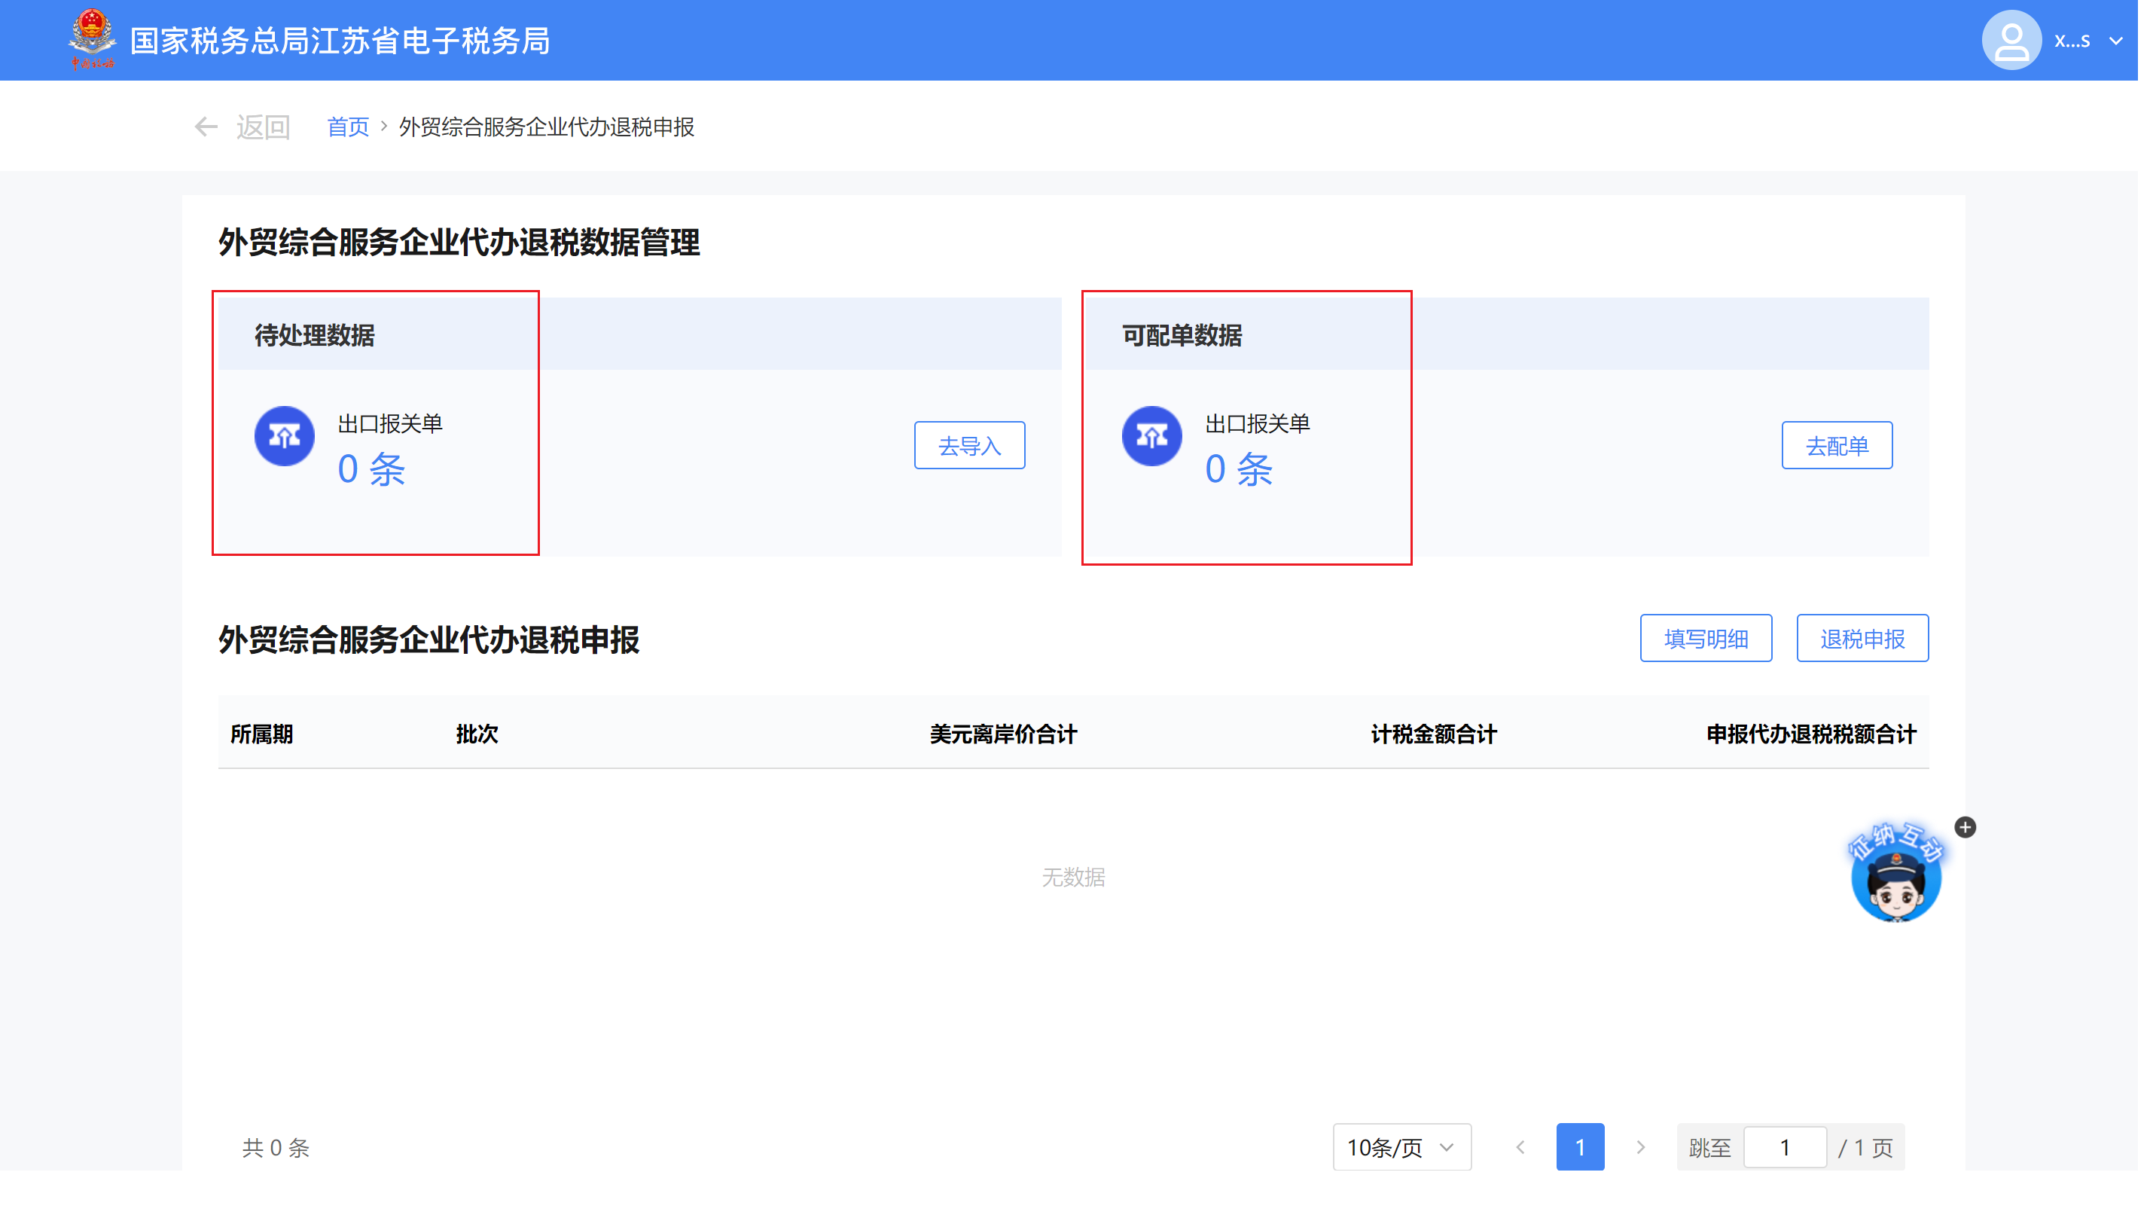Click the 填写明细 button
This screenshot has width=2150, height=1221.
coord(1705,639)
